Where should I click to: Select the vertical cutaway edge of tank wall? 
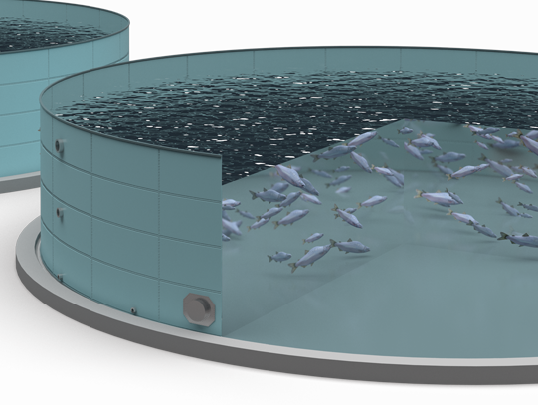(x=222, y=244)
